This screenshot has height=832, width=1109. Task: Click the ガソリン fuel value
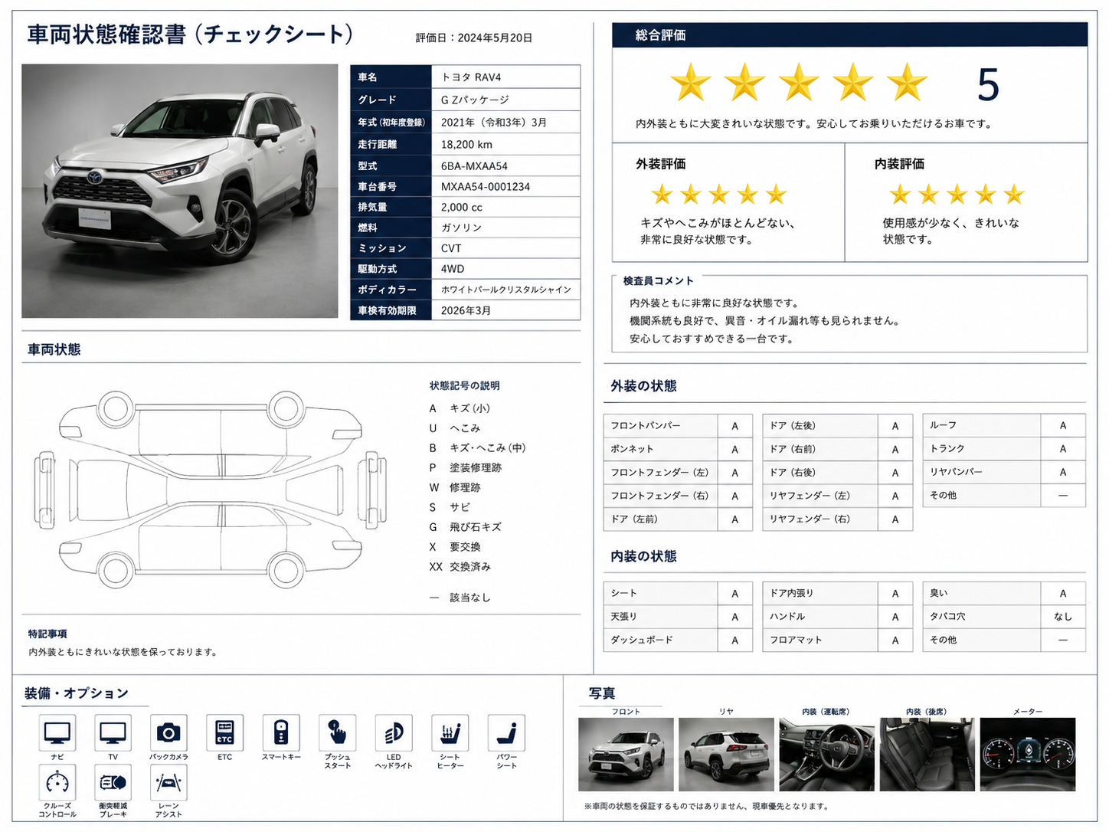[461, 228]
